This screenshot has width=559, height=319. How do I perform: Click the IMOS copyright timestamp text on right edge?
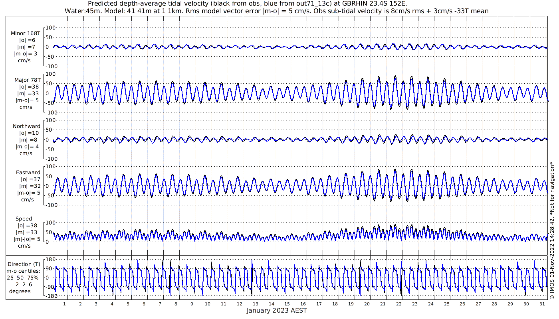552,230
